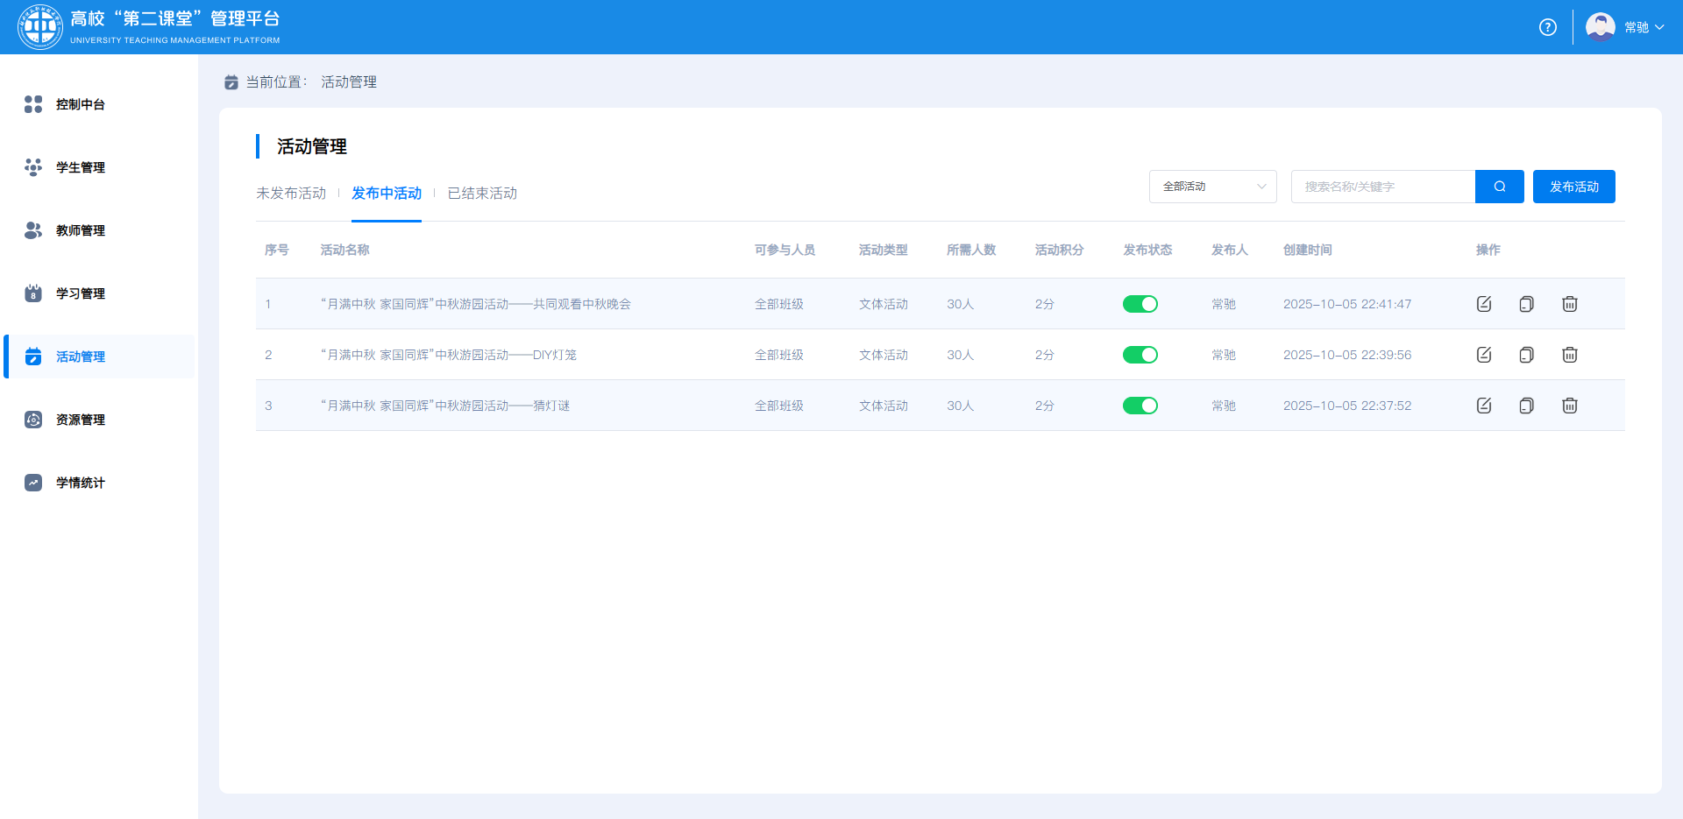1683x819 pixels.
Task: Open the help question mark icon
Action: point(1548,27)
